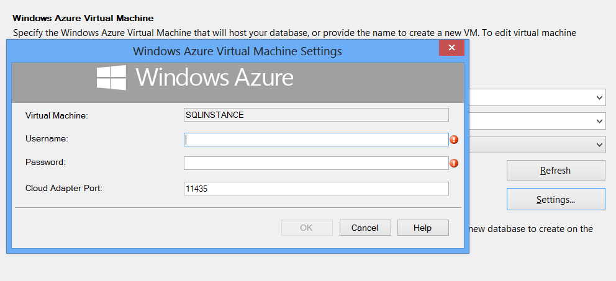Image resolution: width=616 pixels, height=281 pixels.
Task: Click the Windows logo in the Azure banner
Action: pyautogui.click(x=112, y=78)
